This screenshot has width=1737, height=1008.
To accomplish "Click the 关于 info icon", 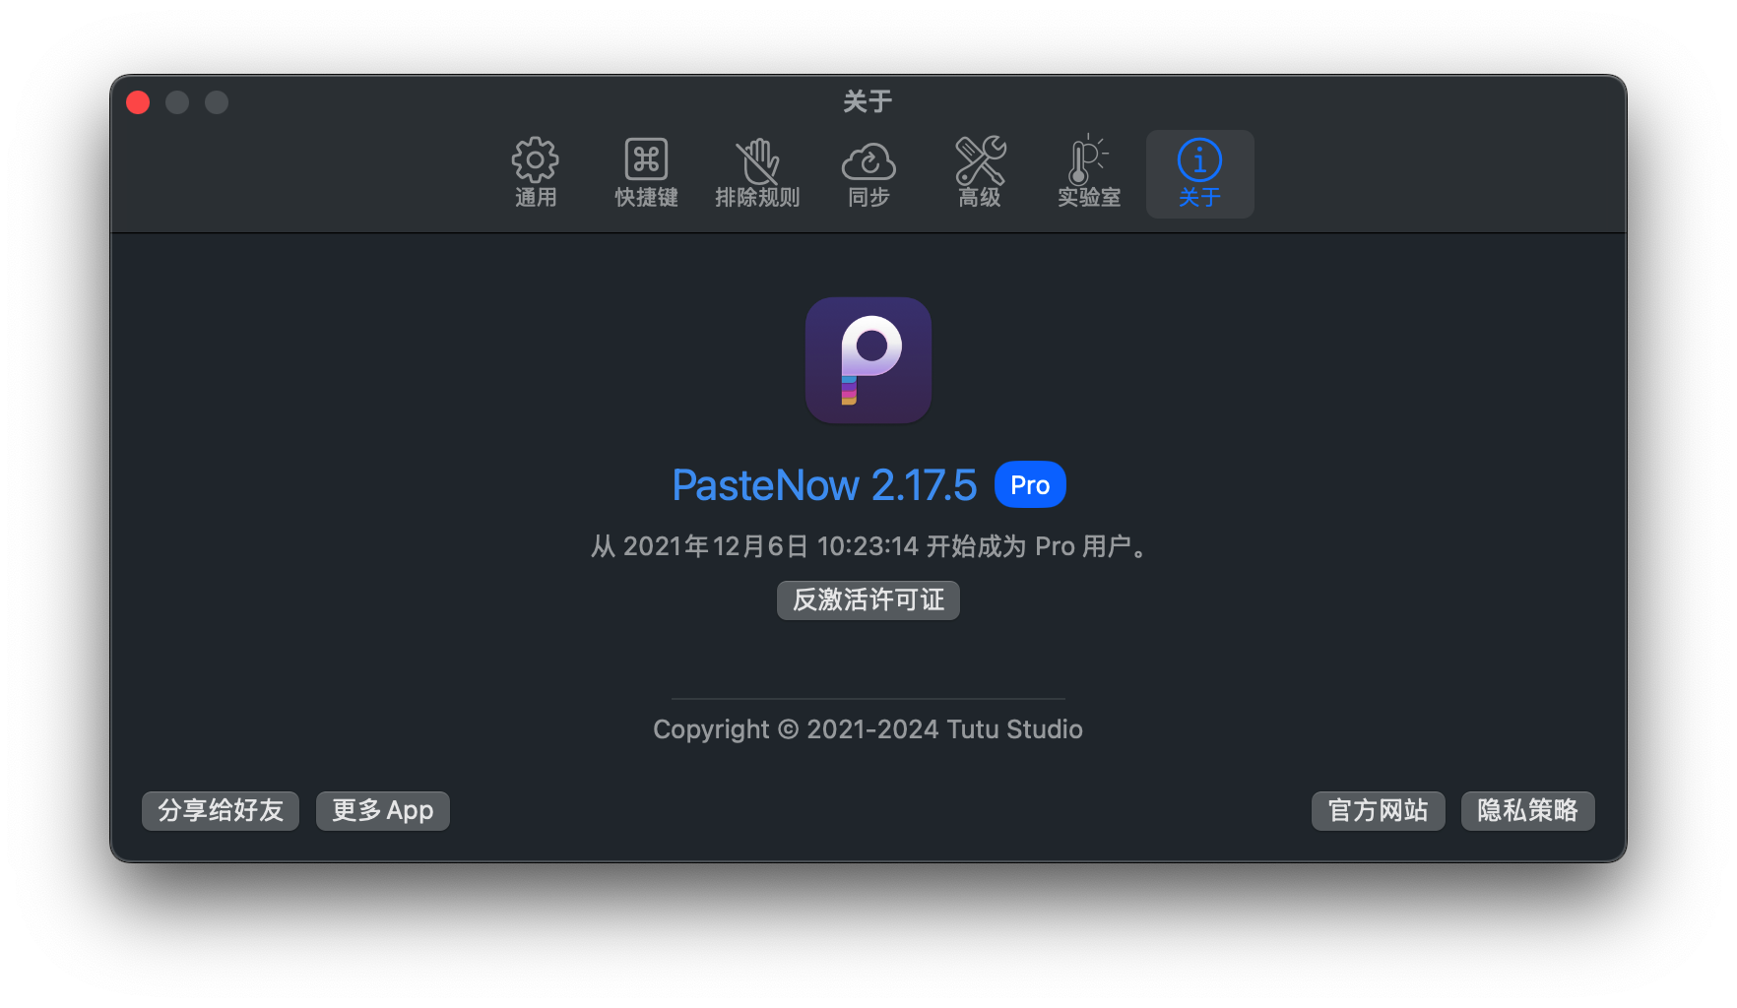I will (x=1198, y=172).
